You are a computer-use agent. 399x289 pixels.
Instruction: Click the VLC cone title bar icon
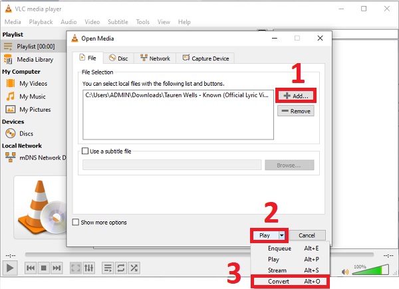(9, 9)
